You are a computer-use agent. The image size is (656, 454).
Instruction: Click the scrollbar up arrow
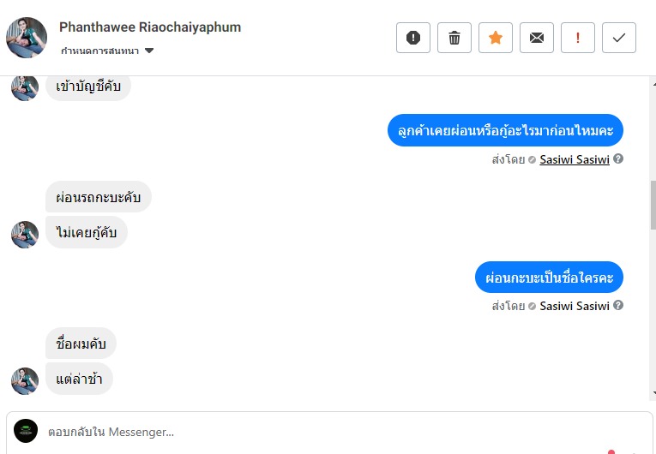pyautogui.click(x=654, y=85)
